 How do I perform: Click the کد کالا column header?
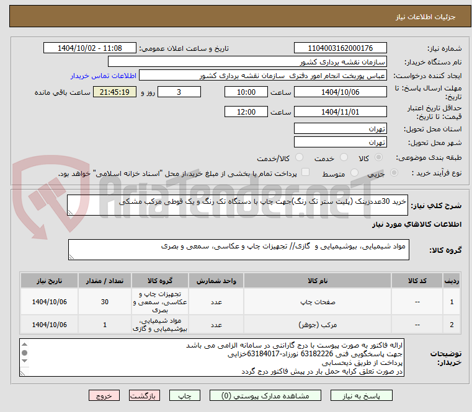pyautogui.click(x=417, y=281)
